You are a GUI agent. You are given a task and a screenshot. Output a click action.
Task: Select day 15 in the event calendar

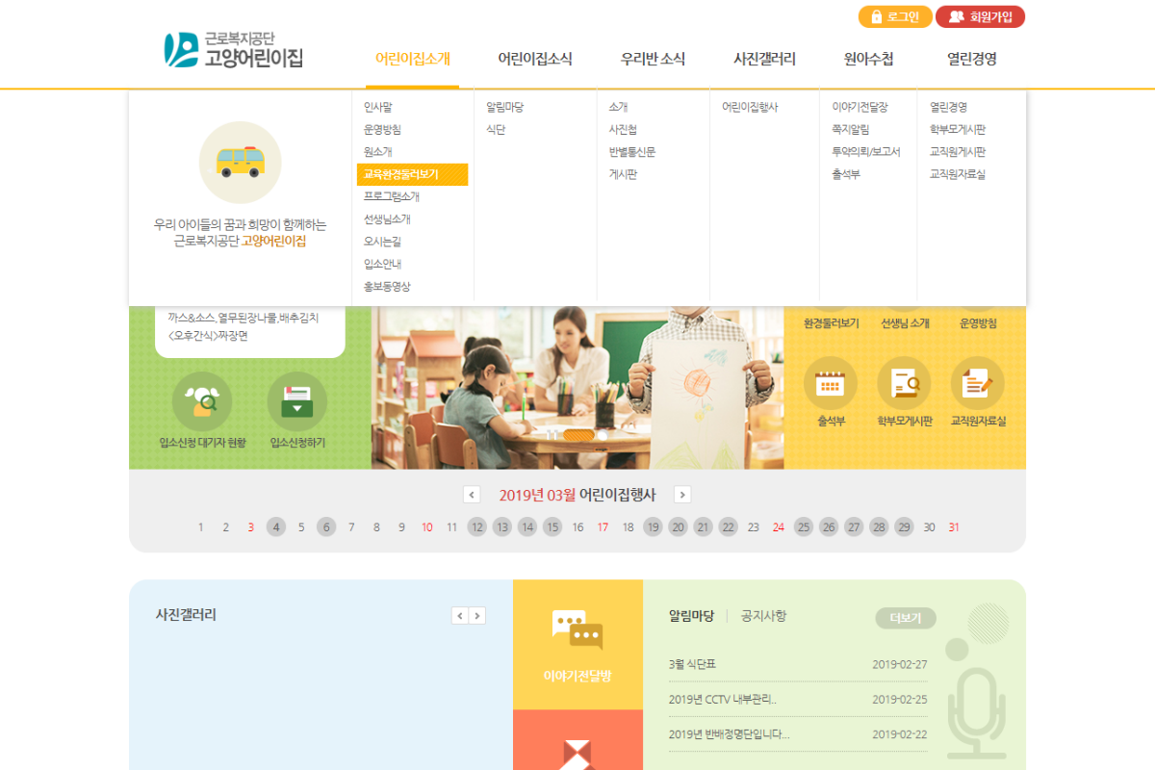(552, 526)
